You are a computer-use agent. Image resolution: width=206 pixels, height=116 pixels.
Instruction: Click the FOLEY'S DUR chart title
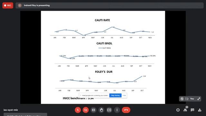[x=104, y=72]
